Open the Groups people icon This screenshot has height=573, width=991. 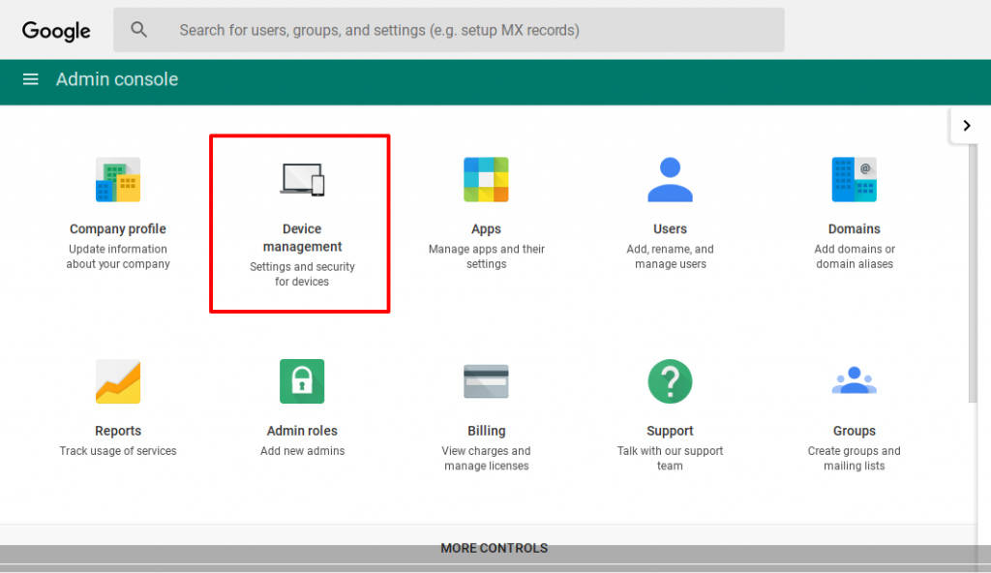[855, 380]
